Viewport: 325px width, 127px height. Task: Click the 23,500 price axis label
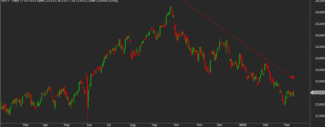coord(320,70)
